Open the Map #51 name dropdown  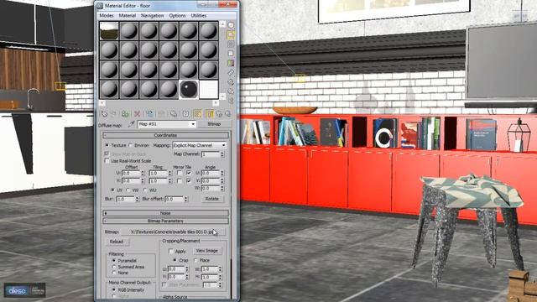click(x=193, y=124)
